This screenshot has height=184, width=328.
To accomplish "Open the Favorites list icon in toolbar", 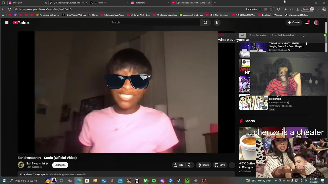I will pyautogui.click(x=291, y=9).
